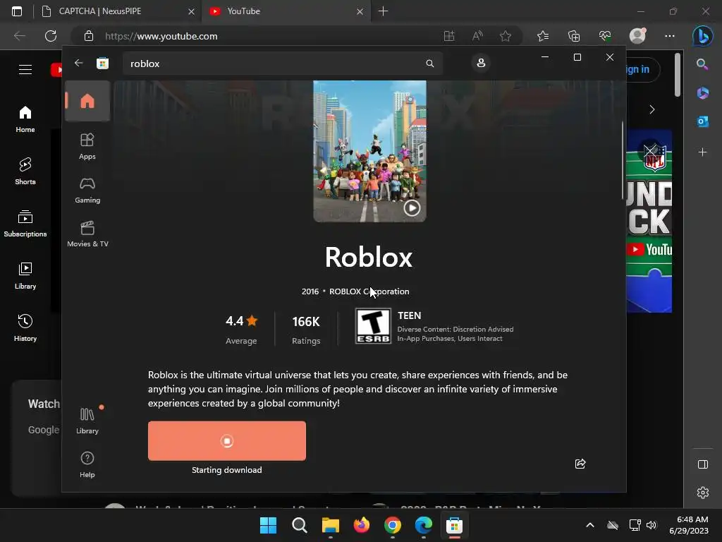Click the NFL banner thumbnail on YouTube
Viewport: 722px width, 542px height.
point(649,221)
